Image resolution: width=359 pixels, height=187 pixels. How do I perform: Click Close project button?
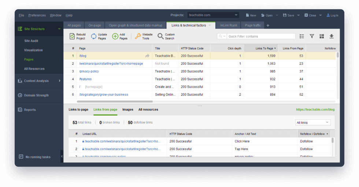[x=310, y=15]
